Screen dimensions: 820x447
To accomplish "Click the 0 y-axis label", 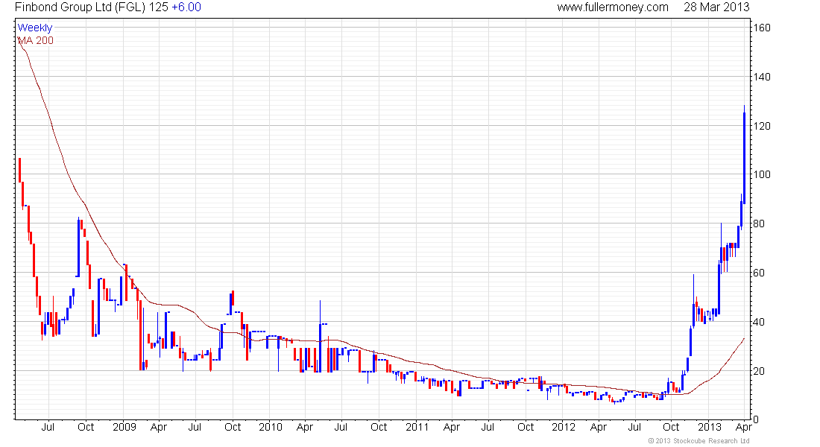I will tap(755, 419).
